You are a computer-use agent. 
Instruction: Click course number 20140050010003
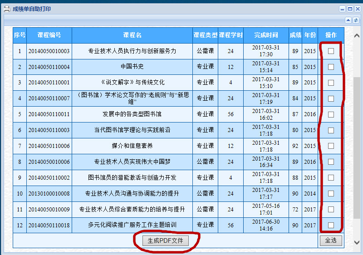click(x=49, y=51)
